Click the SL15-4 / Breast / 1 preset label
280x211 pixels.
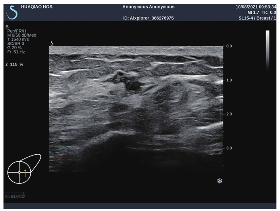(257, 18)
